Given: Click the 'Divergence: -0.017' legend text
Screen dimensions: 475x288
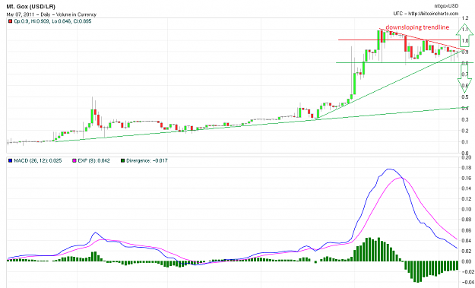Looking at the screenshot, I should [147, 161].
